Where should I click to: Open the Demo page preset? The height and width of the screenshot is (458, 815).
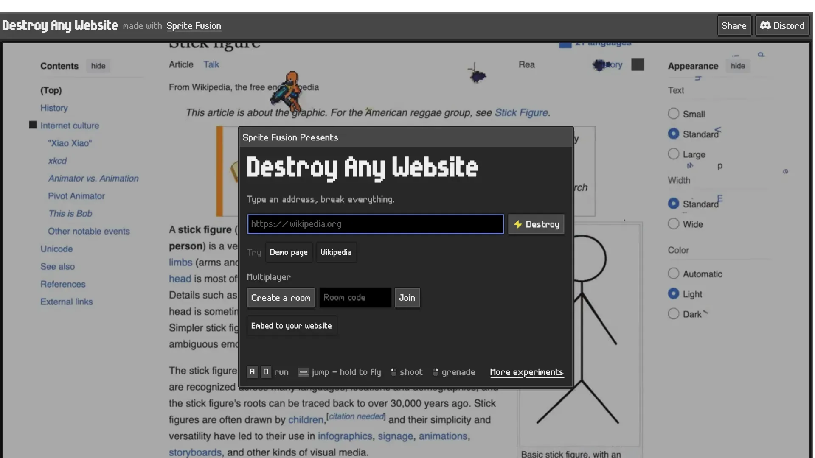click(289, 252)
